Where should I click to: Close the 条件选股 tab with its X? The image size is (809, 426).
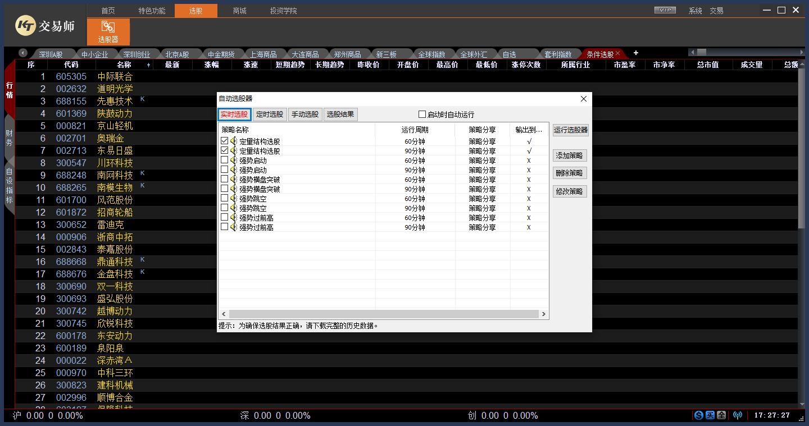617,53
